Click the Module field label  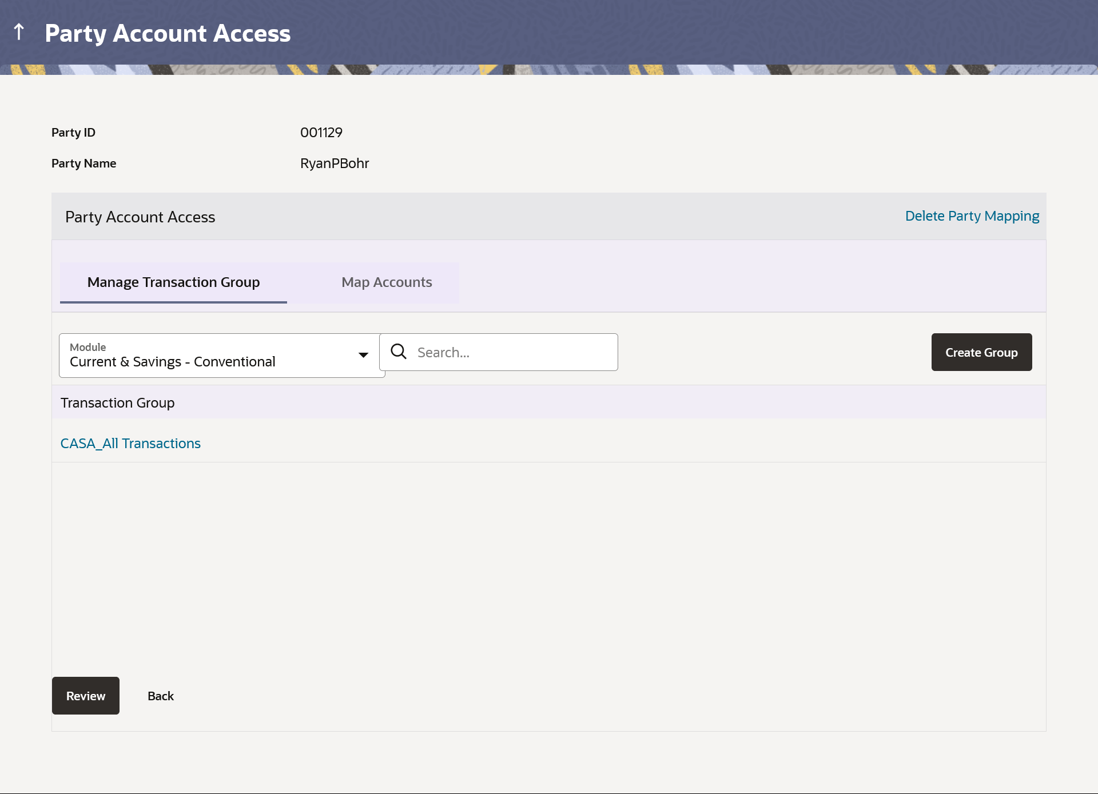(x=87, y=347)
